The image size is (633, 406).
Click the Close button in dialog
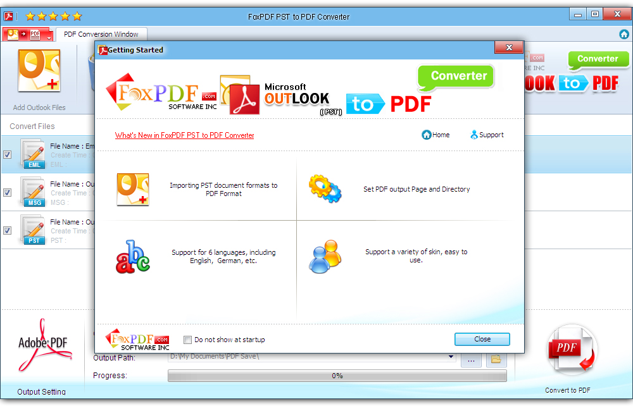pos(482,339)
